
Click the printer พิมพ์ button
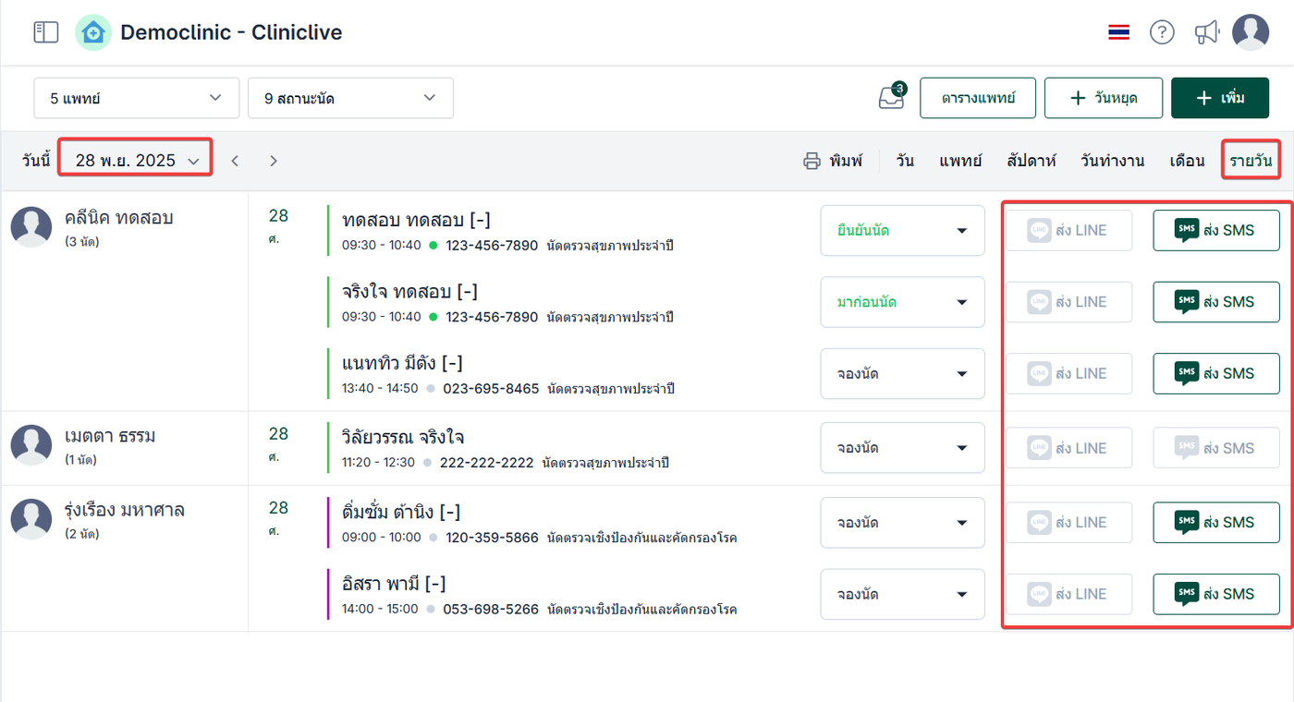833,161
